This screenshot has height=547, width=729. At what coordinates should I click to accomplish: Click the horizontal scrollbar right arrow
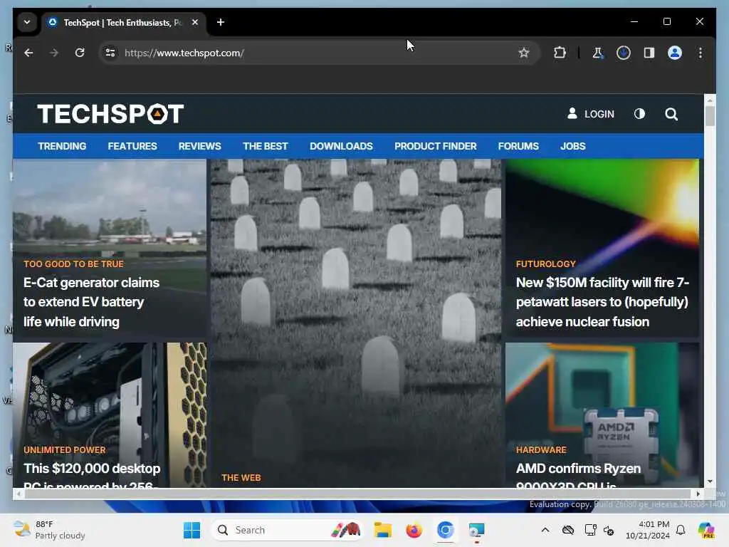[698, 494]
